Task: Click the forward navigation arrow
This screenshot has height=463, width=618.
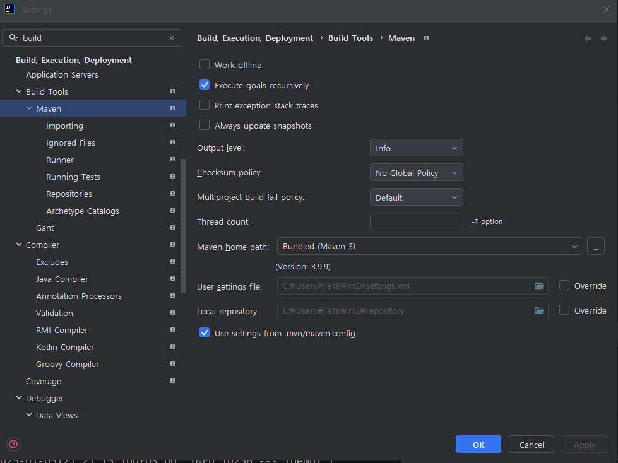Action: (x=603, y=38)
